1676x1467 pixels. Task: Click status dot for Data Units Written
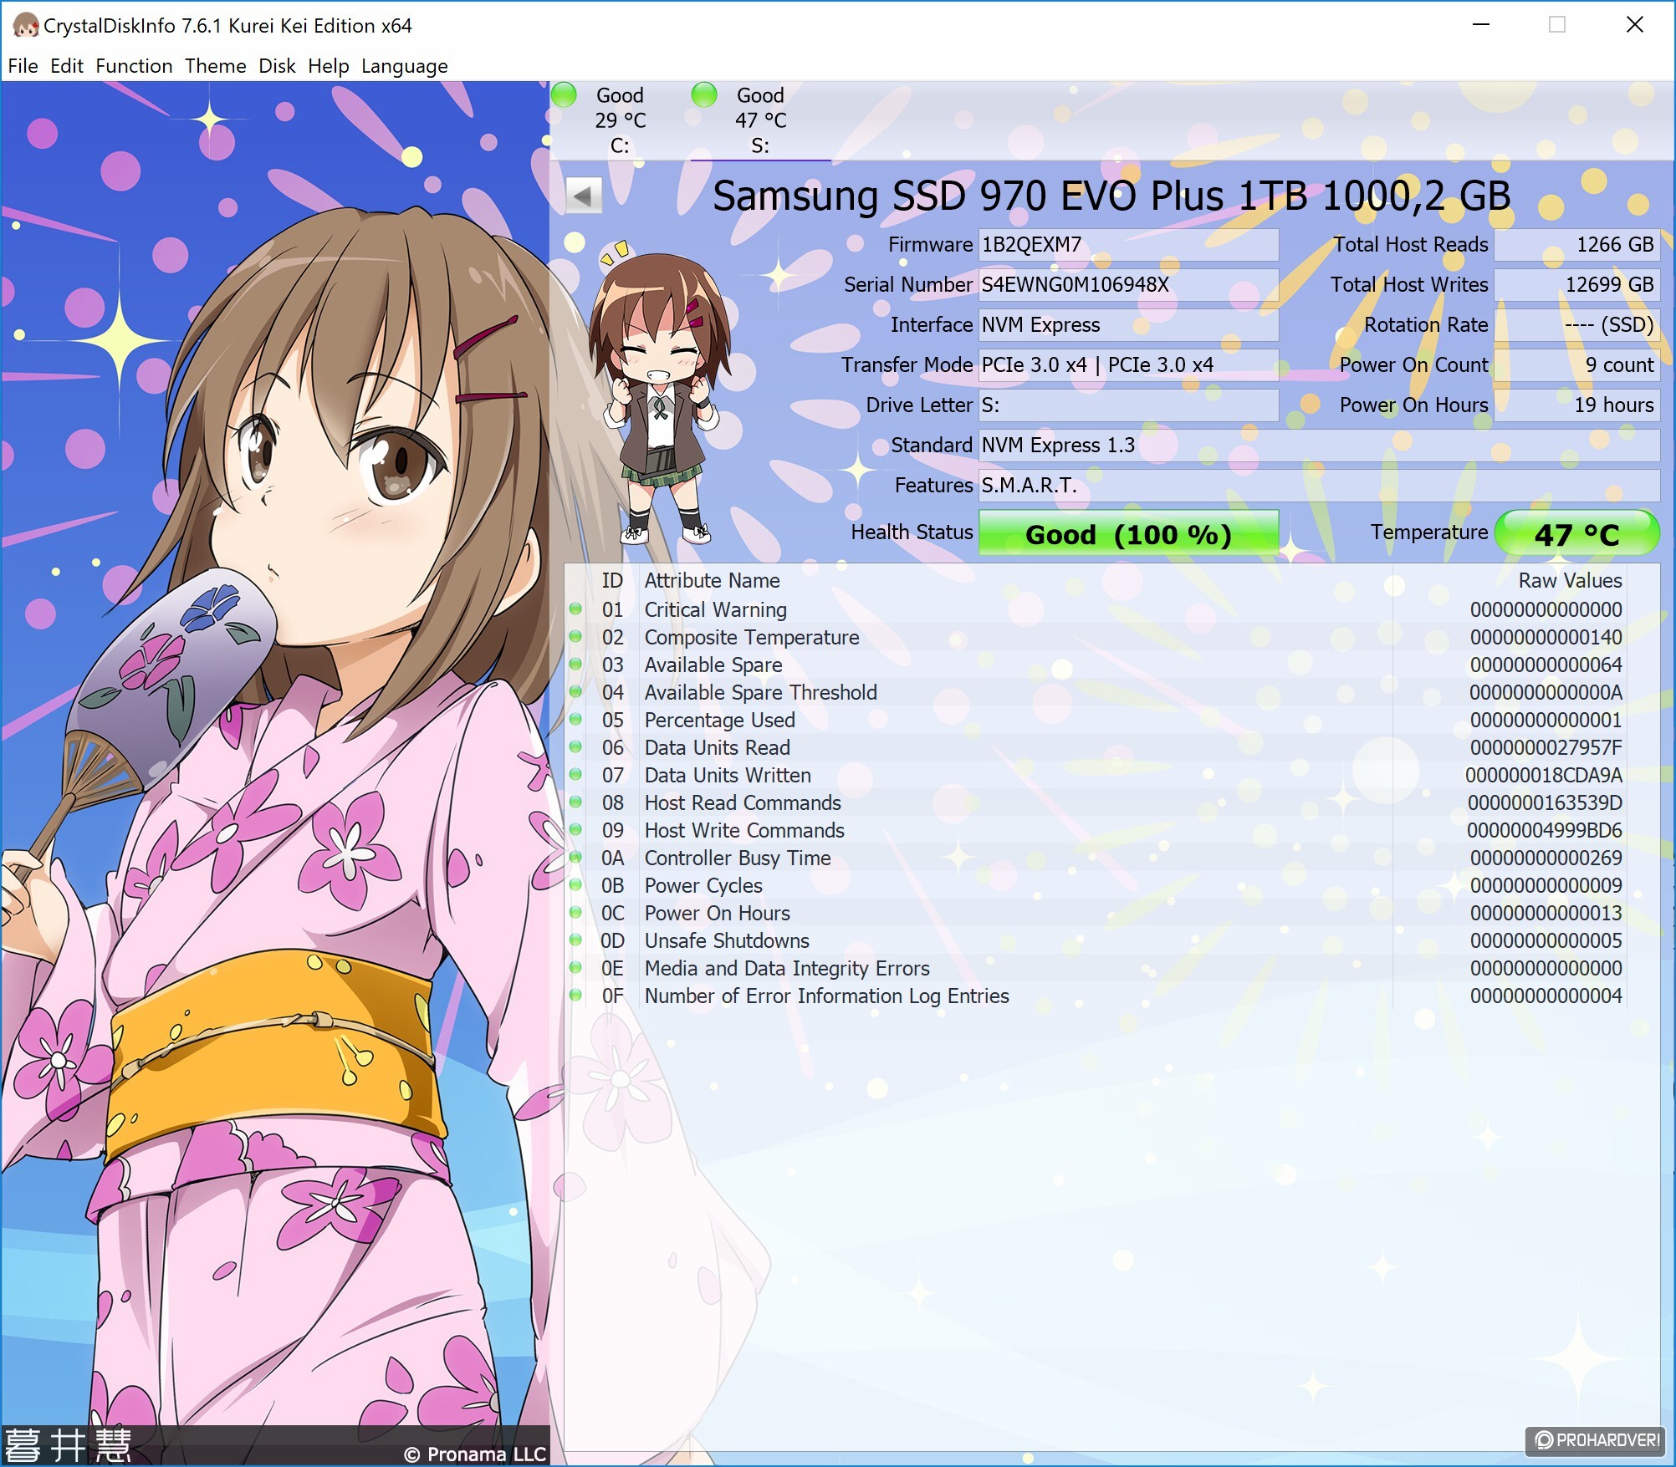(x=575, y=775)
